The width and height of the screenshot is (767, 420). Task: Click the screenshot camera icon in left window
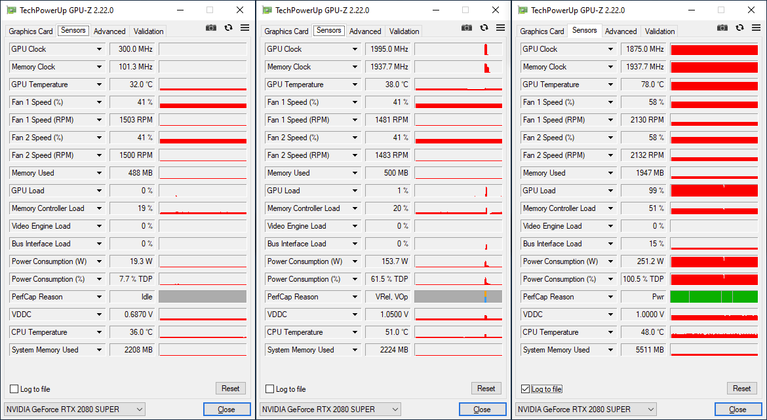211,28
